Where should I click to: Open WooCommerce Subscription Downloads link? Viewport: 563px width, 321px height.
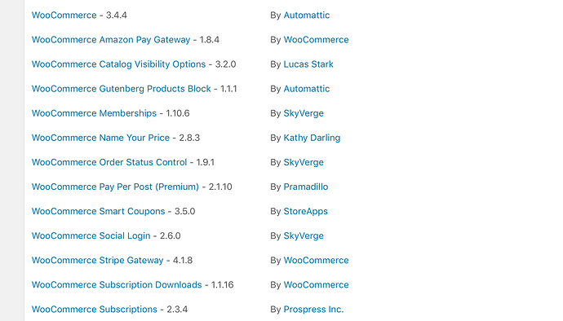coord(117,285)
